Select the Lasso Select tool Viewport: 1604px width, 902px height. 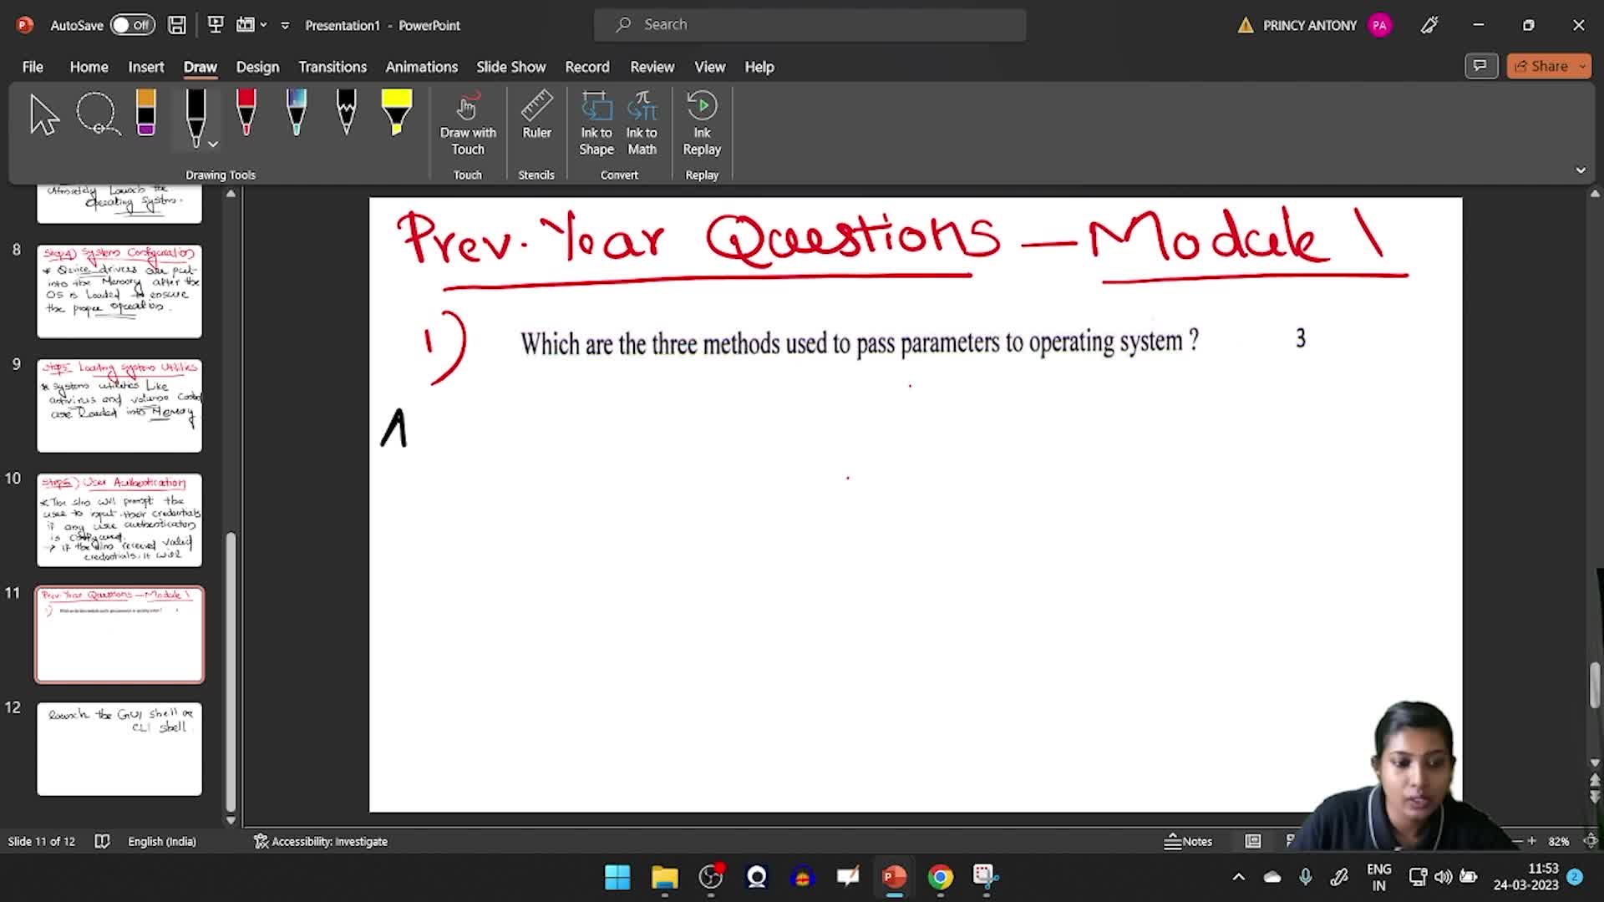pos(98,114)
